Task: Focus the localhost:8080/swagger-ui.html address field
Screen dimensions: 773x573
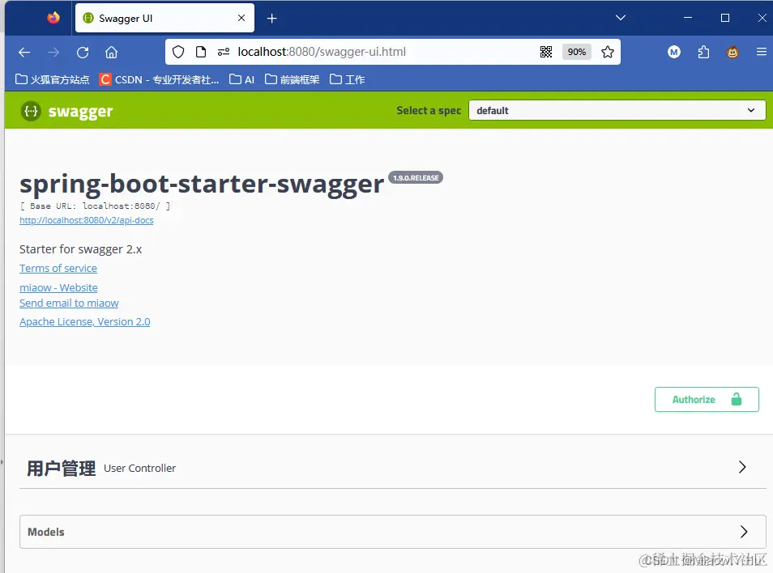Action: click(322, 52)
